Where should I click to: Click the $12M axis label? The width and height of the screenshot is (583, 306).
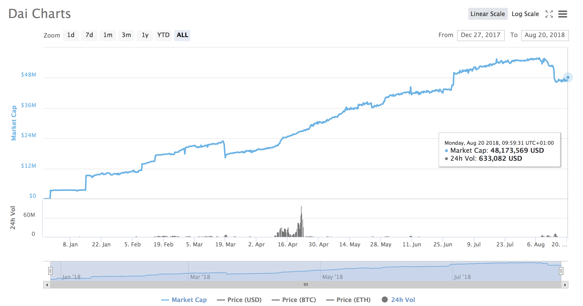coord(29,166)
